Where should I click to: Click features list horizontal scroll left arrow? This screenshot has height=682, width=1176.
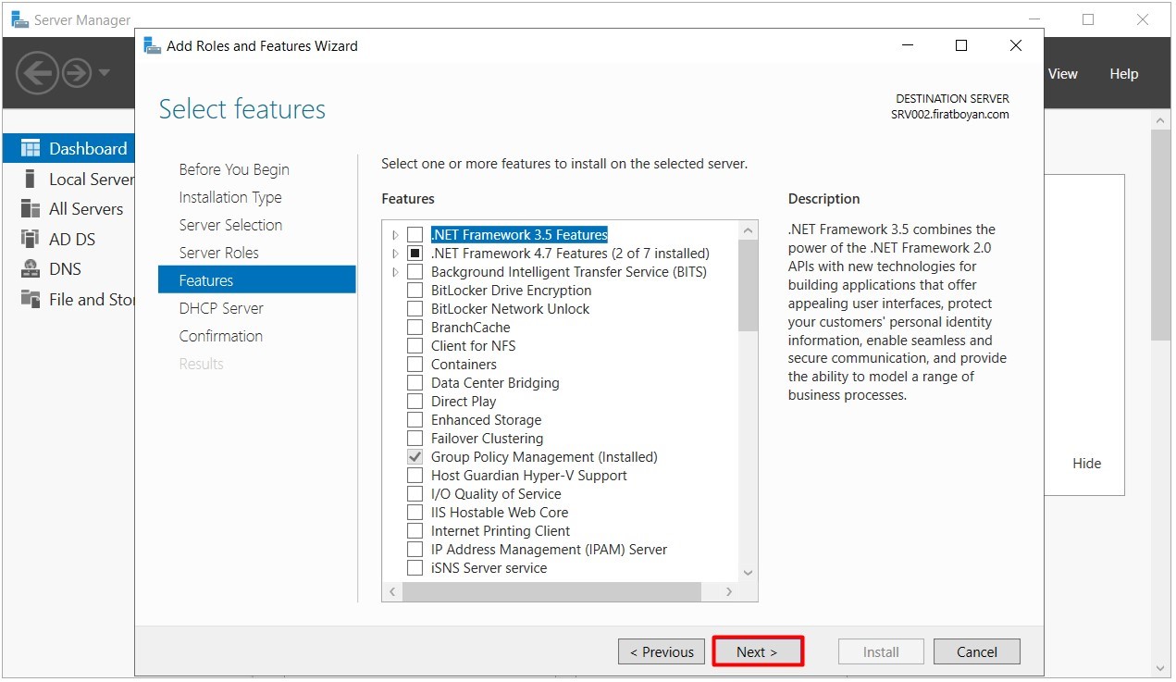392,591
